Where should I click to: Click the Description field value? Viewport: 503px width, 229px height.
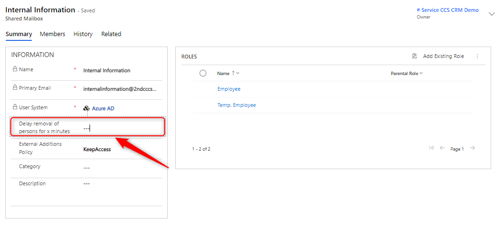click(87, 184)
